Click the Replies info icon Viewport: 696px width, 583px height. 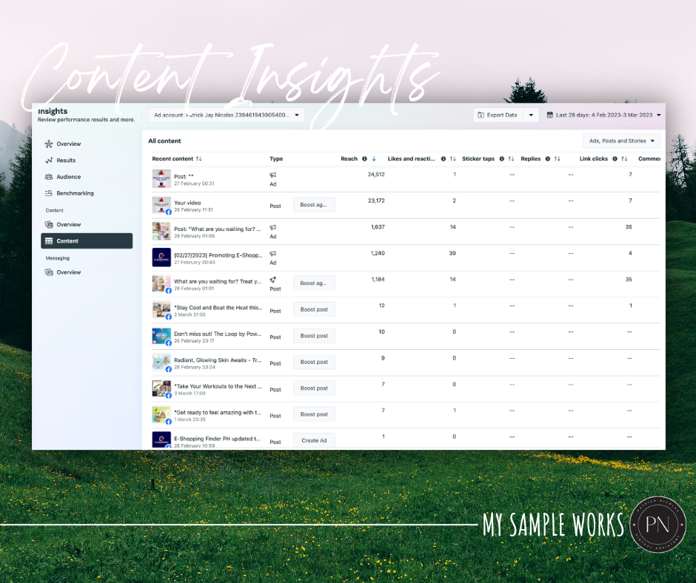(x=548, y=158)
